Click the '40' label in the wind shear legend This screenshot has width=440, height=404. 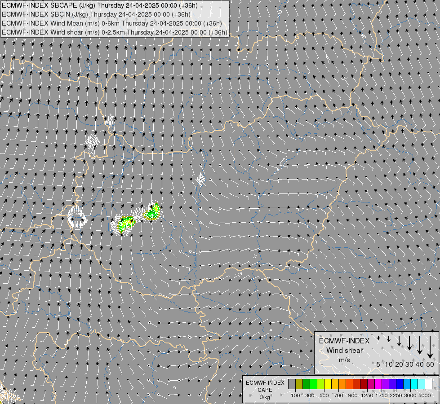(x=419, y=364)
